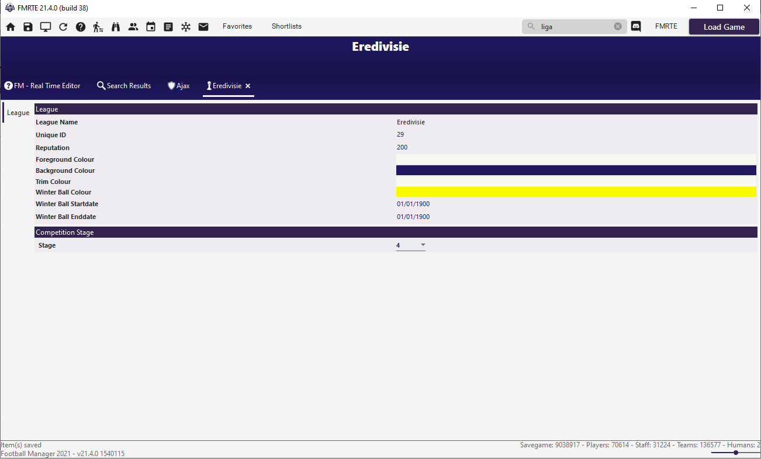Click the Home icon in toolbar
The image size is (761, 459).
pos(11,27)
